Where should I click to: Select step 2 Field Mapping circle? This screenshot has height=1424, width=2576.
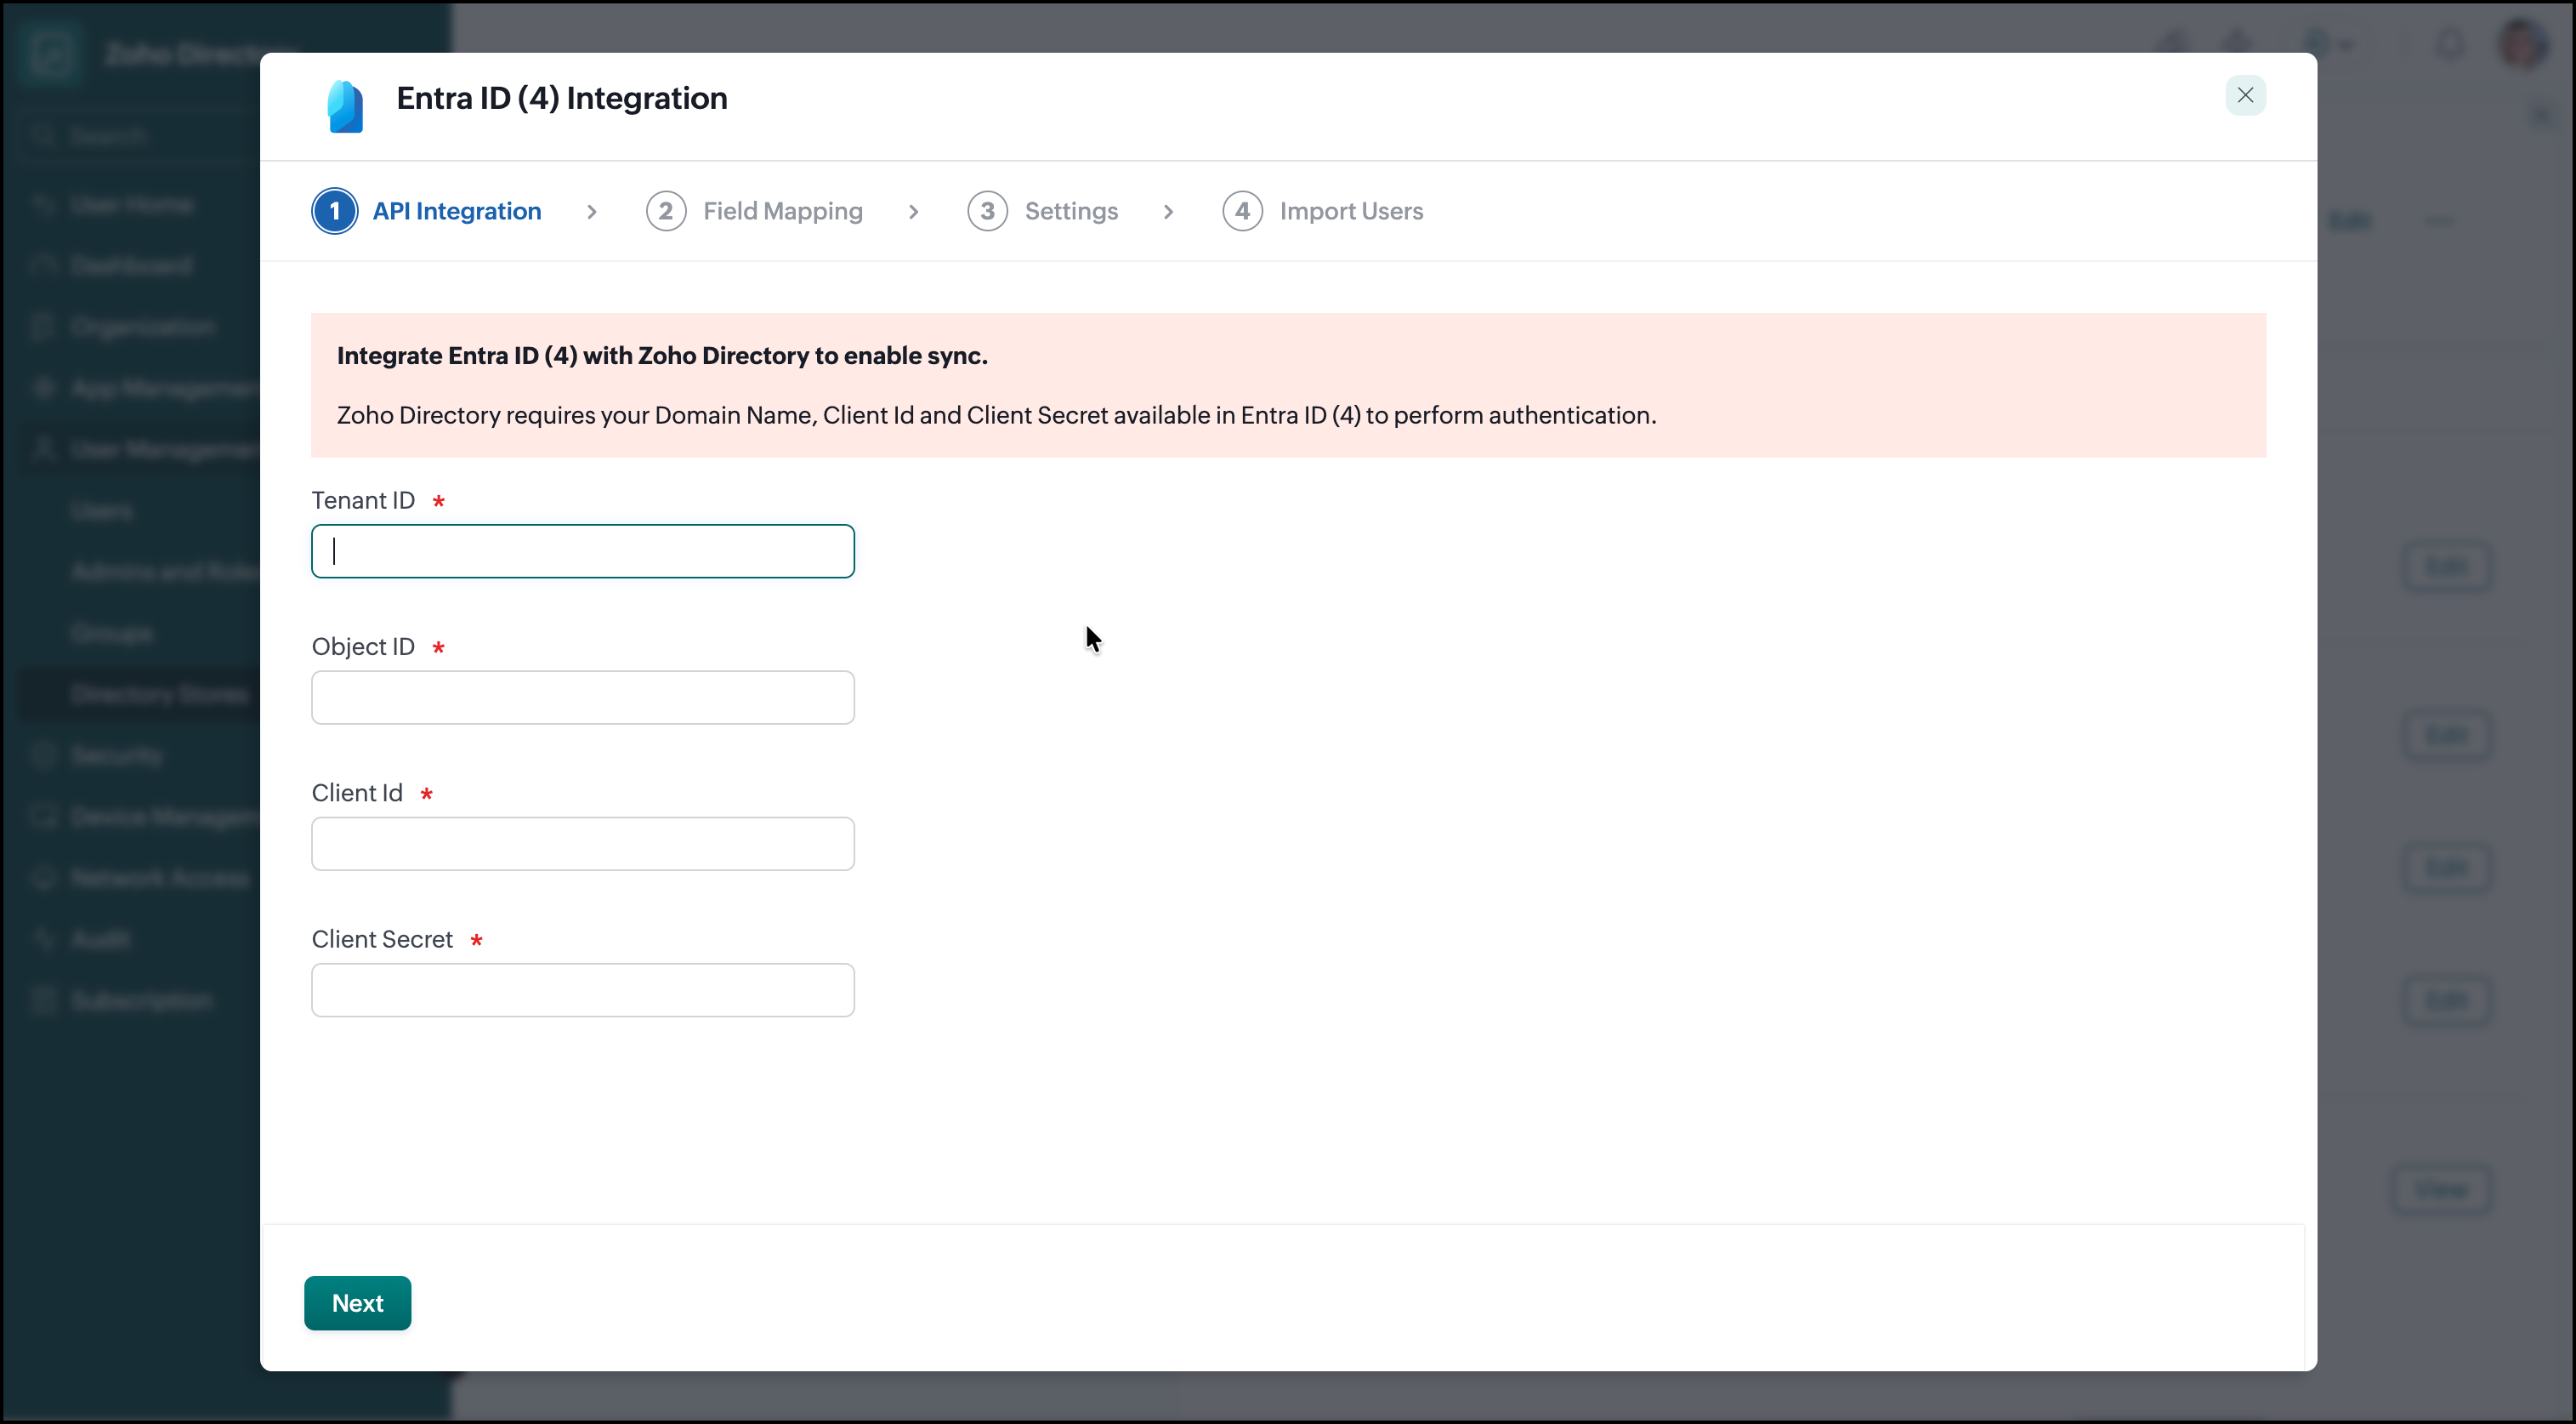coord(666,211)
